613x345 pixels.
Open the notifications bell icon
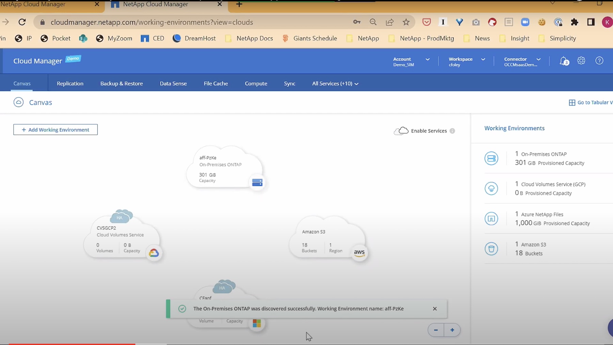tap(564, 61)
